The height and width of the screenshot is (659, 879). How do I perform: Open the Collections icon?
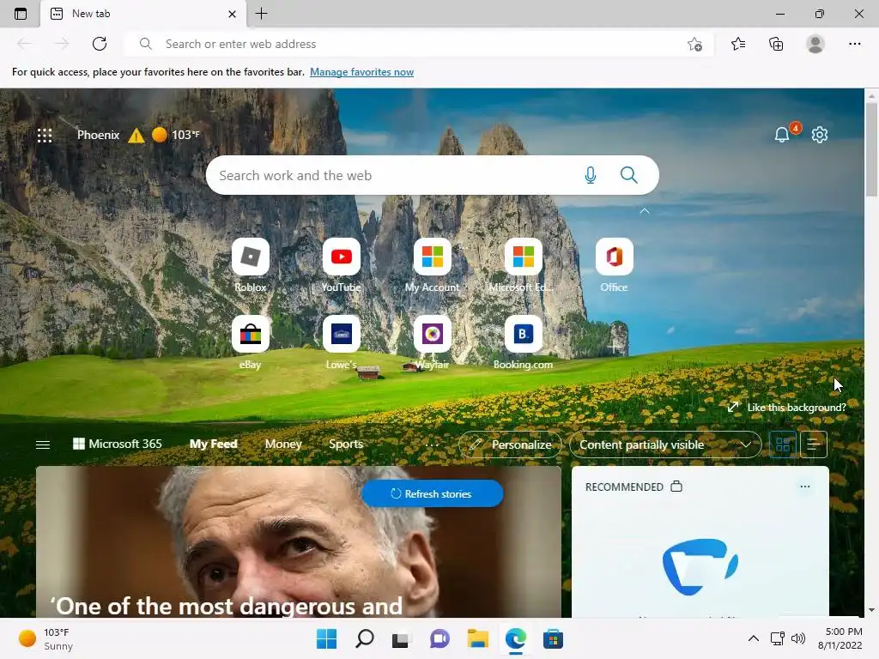click(776, 44)
